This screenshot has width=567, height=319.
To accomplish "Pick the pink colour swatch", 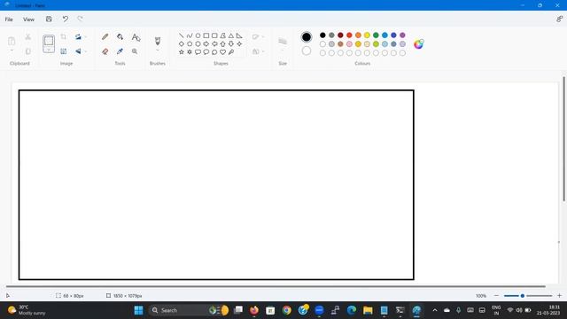I will (349, 43).
